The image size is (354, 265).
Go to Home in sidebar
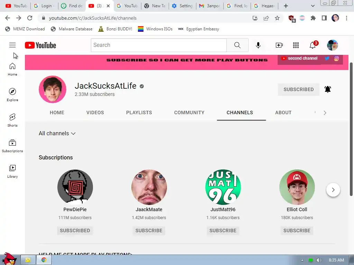click(12, 69)
